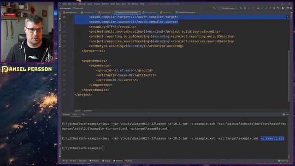This screenshot has height=166, width=295.
Task: Open the Refactor menu
Action: pyautogui.click(x=105, y=4)
